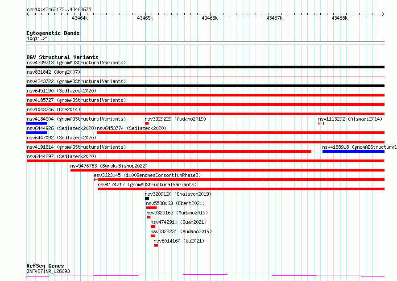Click the magenta ZNF487 gene line
Screen dimensions: 397x281
tap(205, 275)
